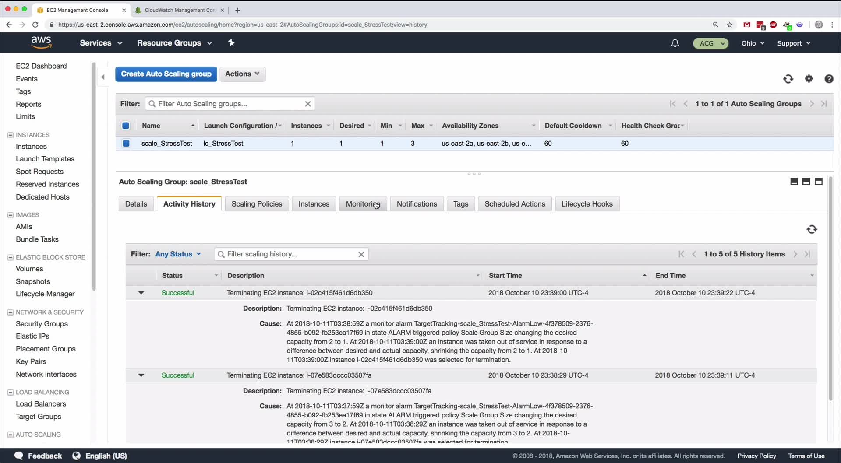Open EC2 Dashboard in sidebar
Viewport: 841px width, 463px height.
click(41, 66)
